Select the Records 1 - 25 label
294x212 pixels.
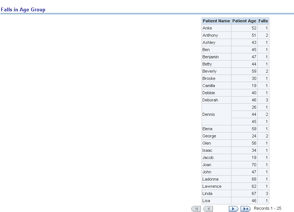click(267, 208)
